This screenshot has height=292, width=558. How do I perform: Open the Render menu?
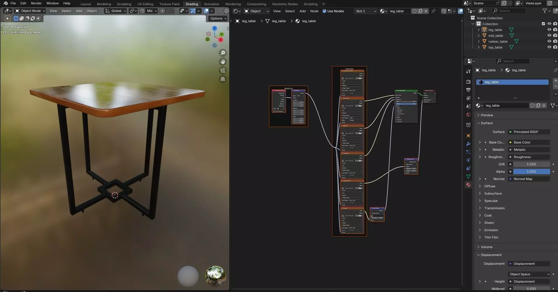pyautogui.click(x=36, y=3)
